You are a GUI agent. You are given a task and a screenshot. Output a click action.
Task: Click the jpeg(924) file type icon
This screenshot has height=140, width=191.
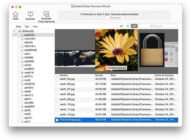click(22, 107)
